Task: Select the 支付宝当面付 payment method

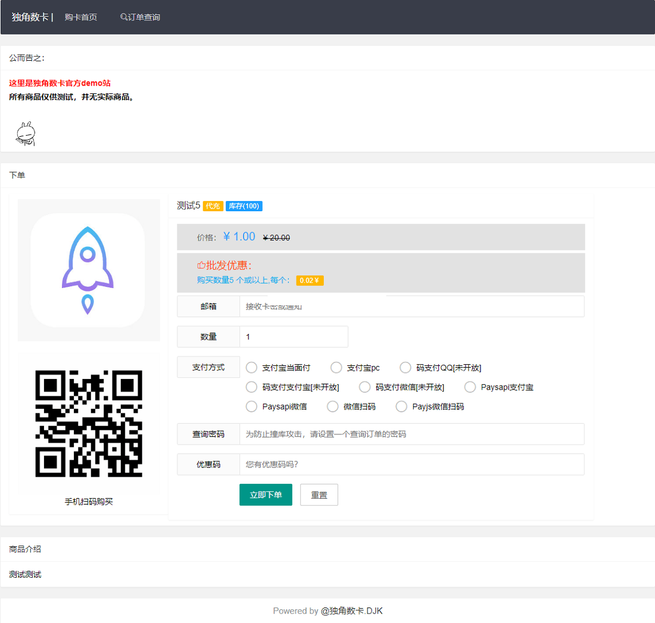Action: click(251, 367)
